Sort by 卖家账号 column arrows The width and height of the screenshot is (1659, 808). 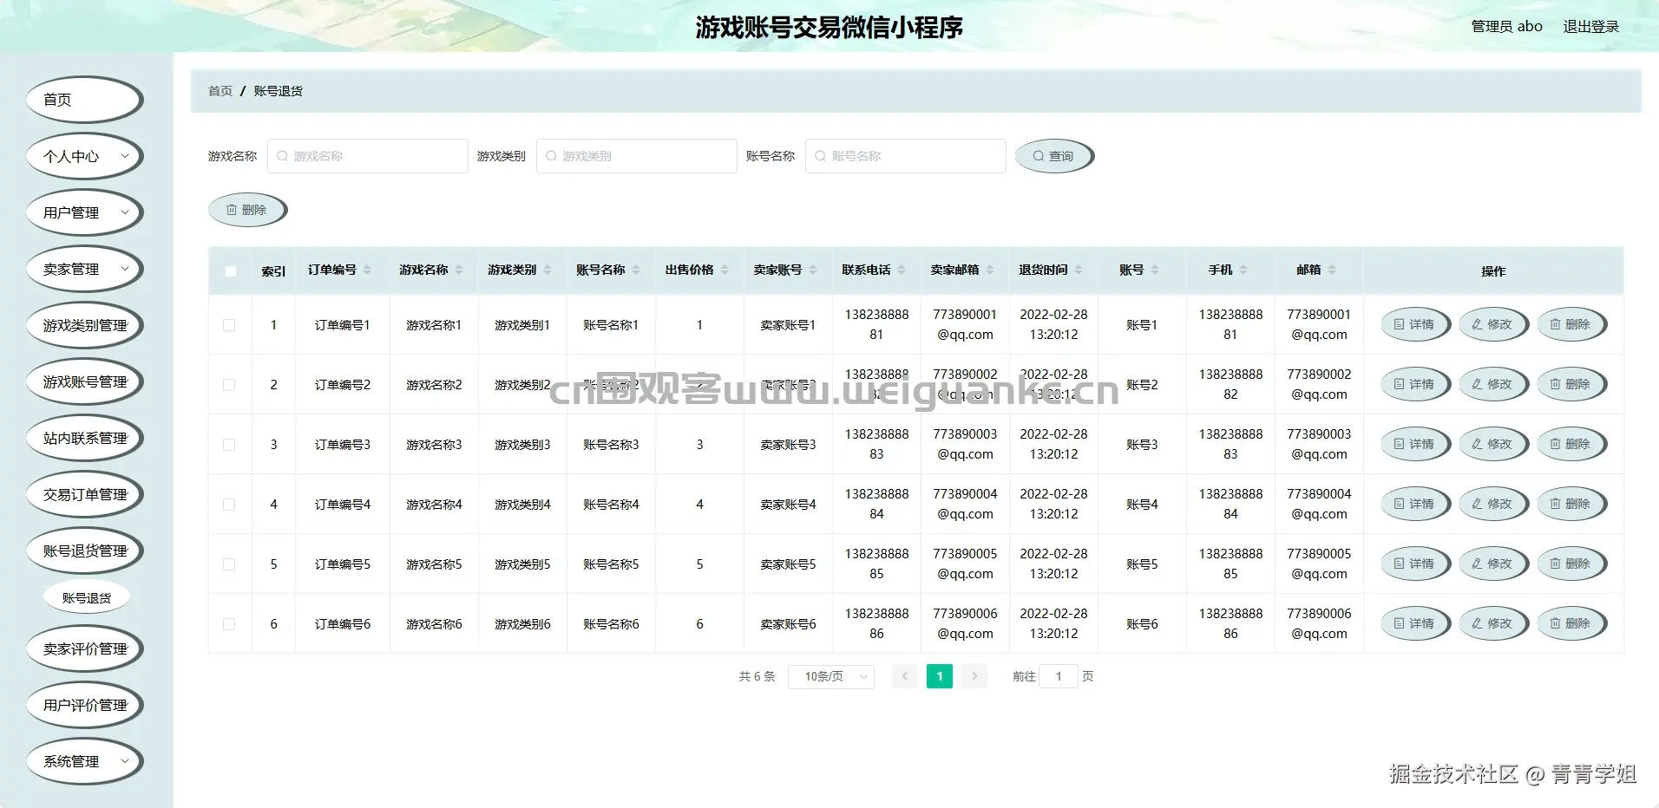point(813,270)
